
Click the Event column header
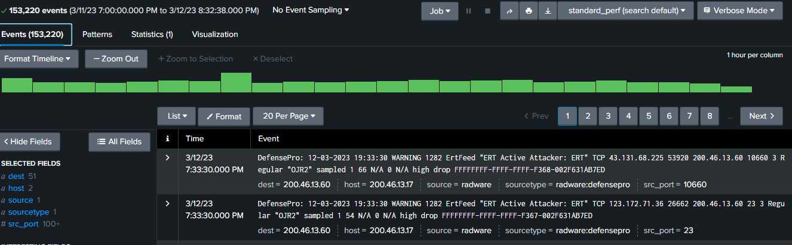268,139
